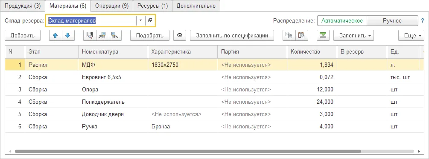Click quantity 0,072 cell
Viewport: 429px width, 159px height.
tap(312, 77)
